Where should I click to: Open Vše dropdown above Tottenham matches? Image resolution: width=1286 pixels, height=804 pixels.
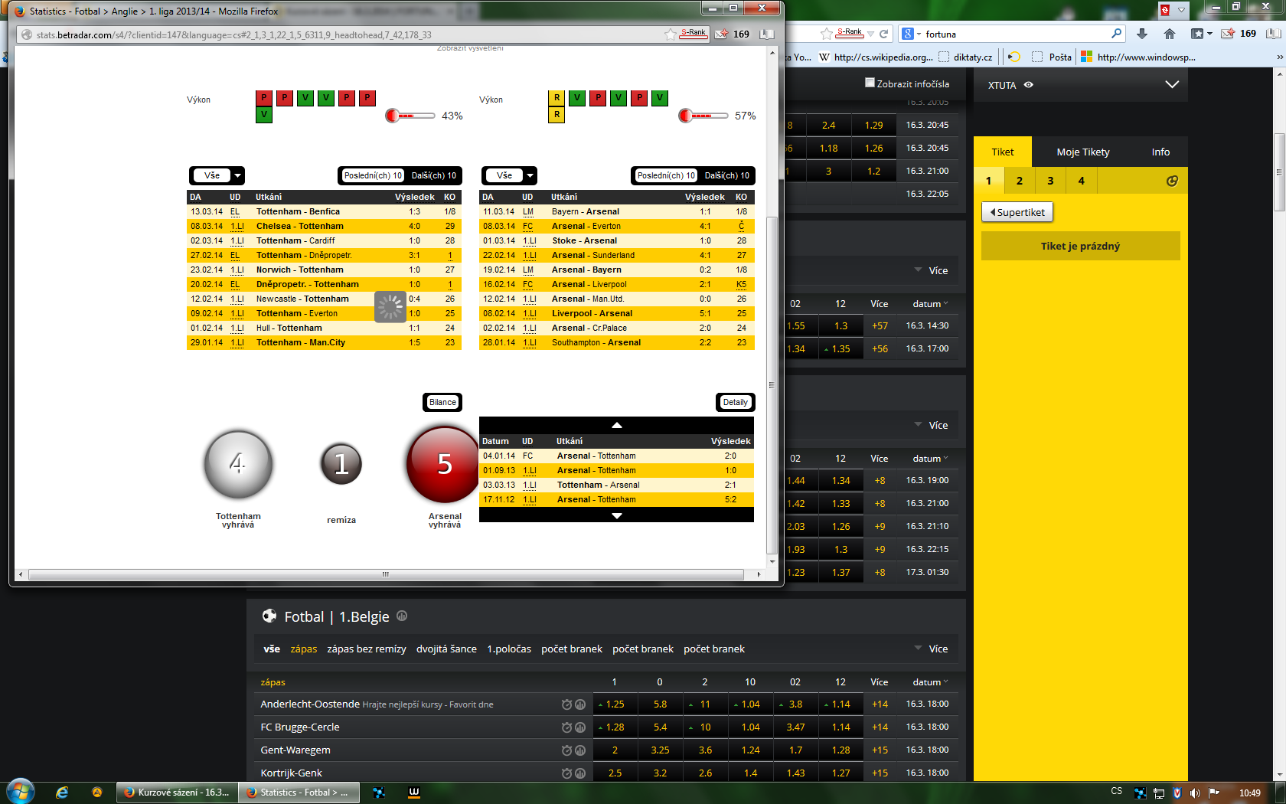217,175
